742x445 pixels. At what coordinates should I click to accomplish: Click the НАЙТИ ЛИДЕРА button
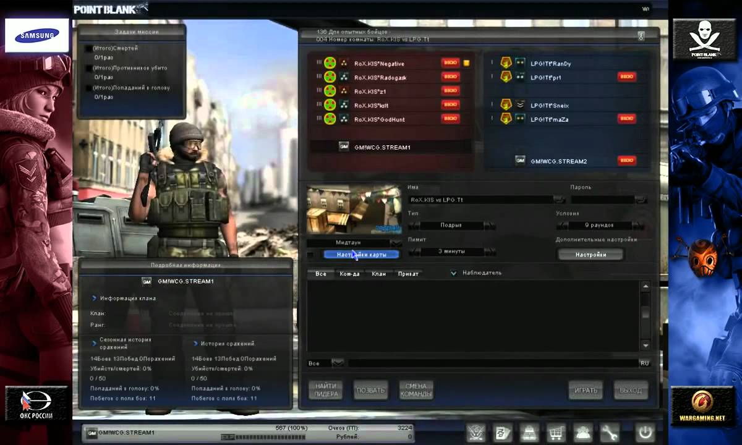(x=326, y=390)
